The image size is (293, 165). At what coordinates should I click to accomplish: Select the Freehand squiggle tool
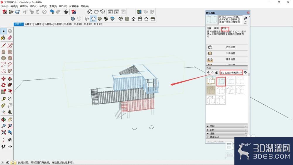tap(10, 45)
